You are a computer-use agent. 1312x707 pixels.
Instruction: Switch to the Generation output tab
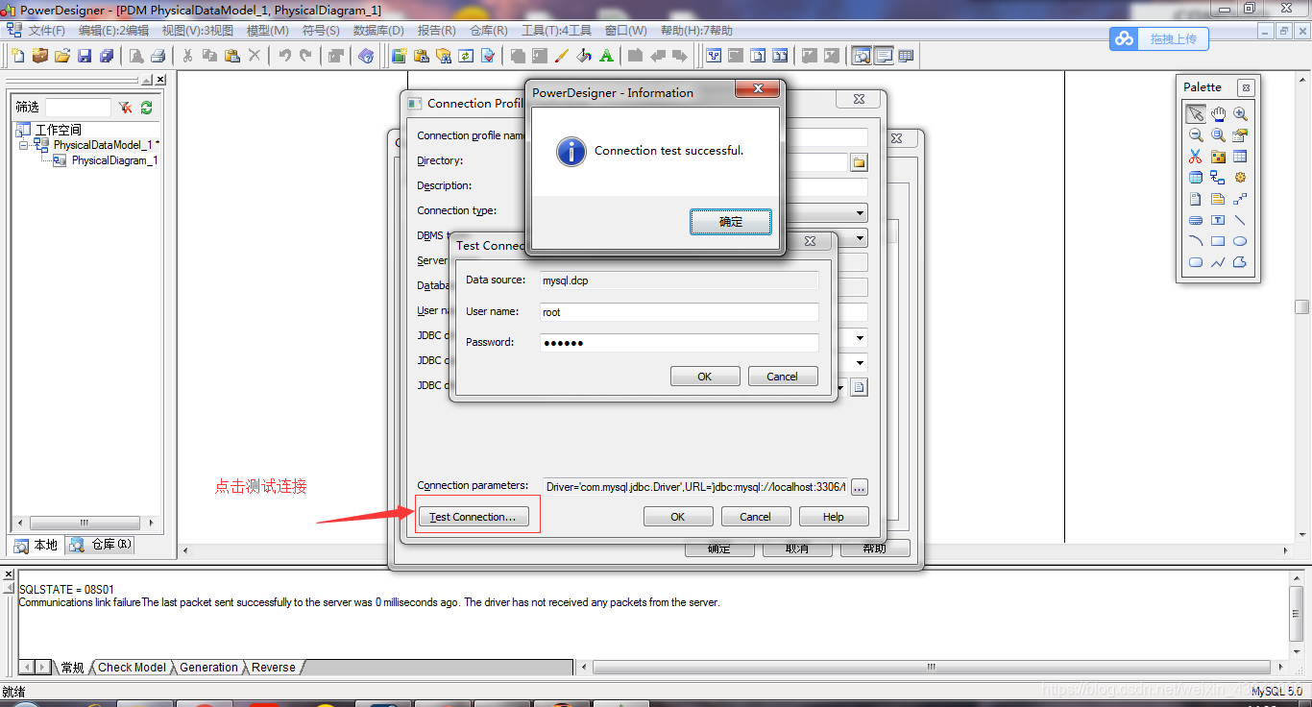[x=208, y=668]
